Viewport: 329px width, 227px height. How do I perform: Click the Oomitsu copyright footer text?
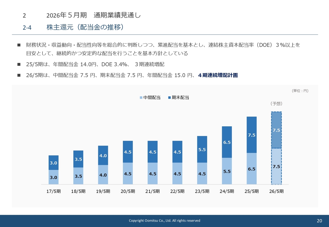click(x=164, y=221)
